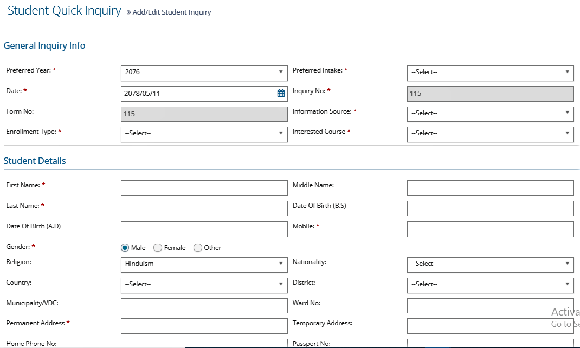580x348 pixels.
Task: Focus the Mobile number input field
Action: coord(490,229)
